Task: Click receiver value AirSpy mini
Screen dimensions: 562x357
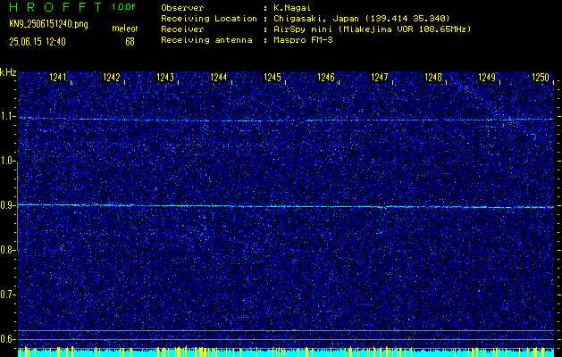Action: click(303, 29)
